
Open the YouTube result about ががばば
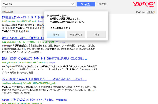tap(34, 100)
